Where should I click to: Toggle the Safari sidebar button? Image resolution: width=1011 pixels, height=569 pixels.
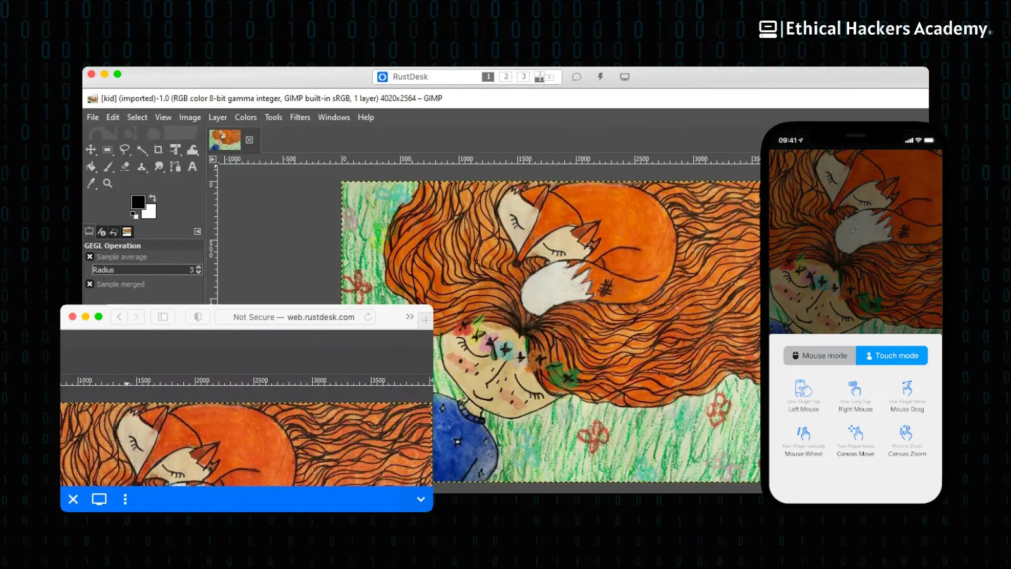(162, 317)
